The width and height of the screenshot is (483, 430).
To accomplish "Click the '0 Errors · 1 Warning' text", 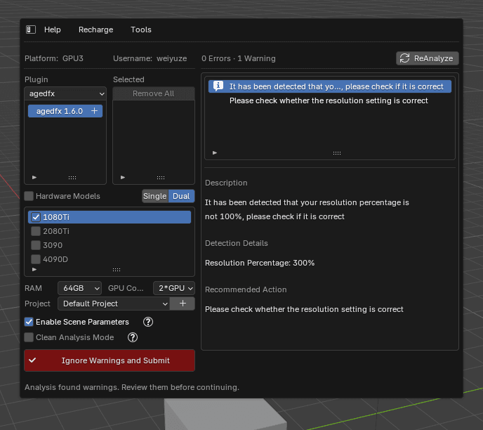I will tap(239, 58).
